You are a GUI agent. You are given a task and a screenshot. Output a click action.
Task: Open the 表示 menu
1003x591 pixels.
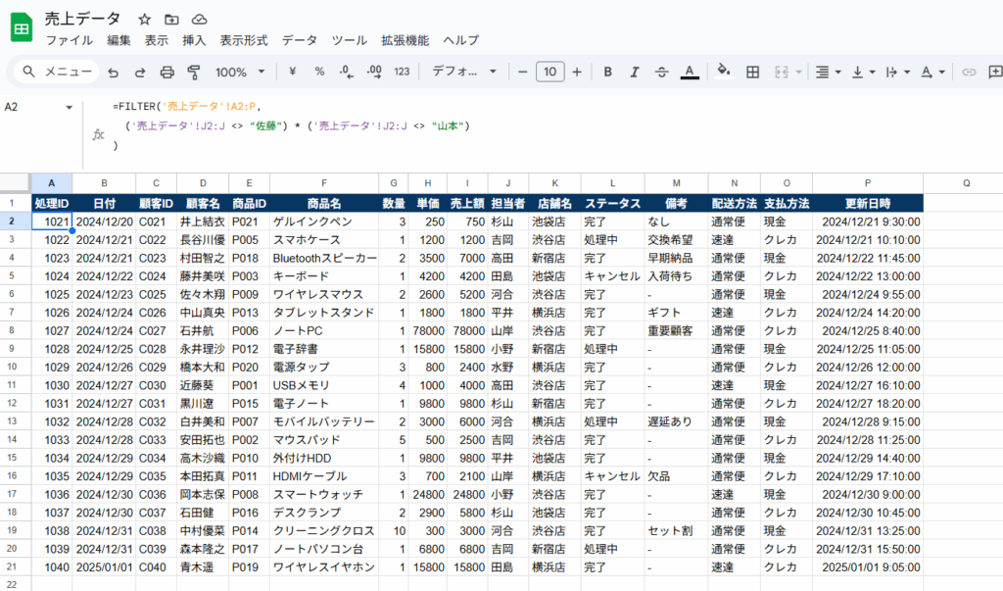point(156,40)
